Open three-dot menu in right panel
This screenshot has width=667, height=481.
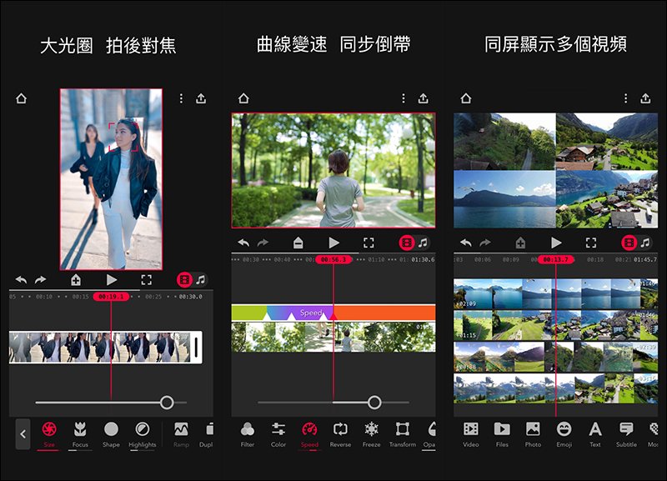(625, 98)
